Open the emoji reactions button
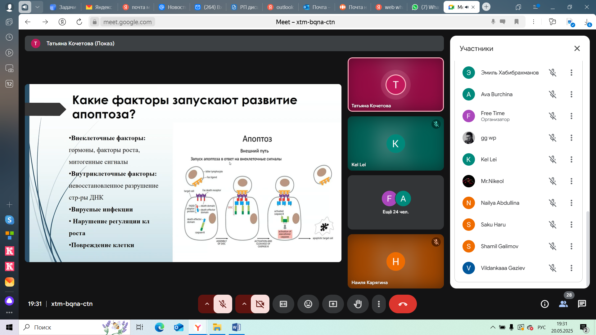 308,304
